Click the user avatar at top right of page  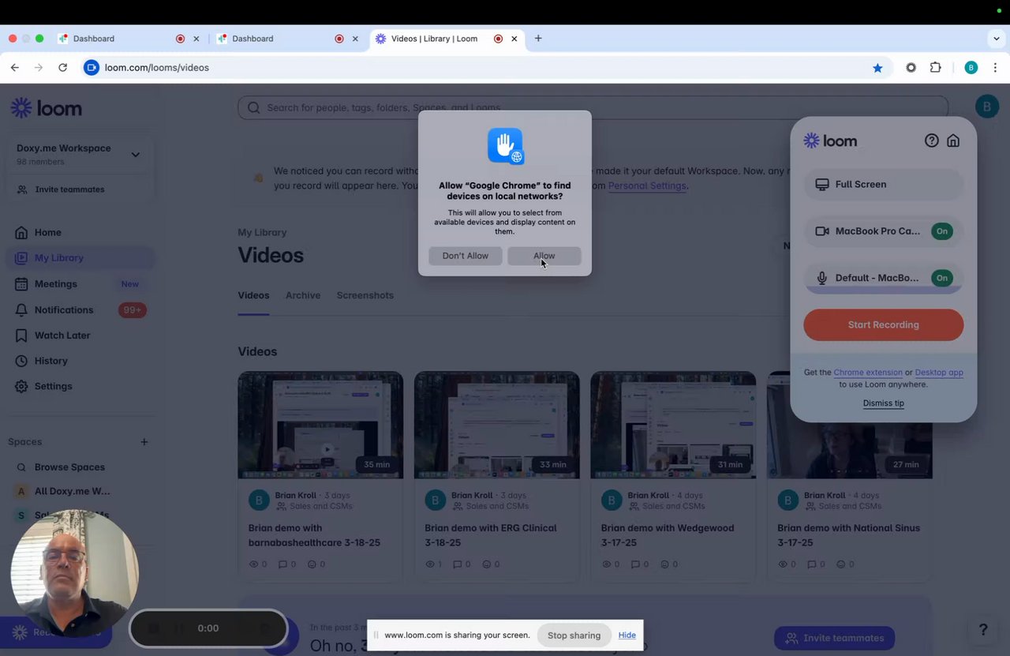point(987,106)
